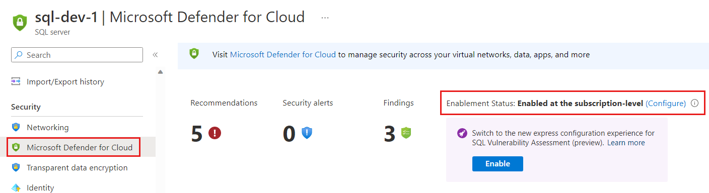Click the Findings label

pos(399,103)
